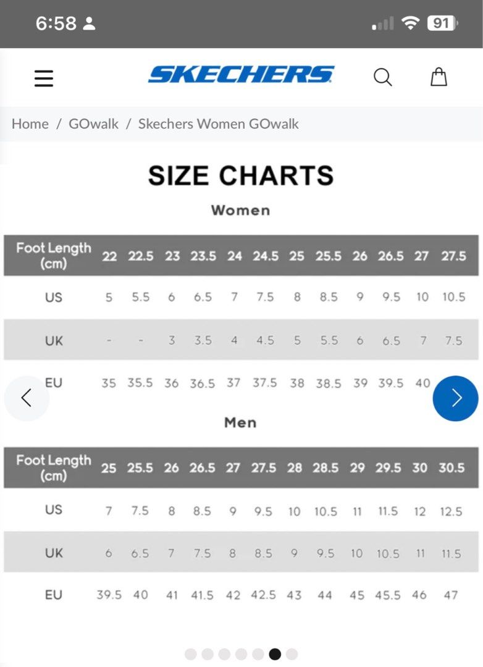Tap the Women size chart heading
Viewport: 483px width, 667px height.
(x=240, y=210)
